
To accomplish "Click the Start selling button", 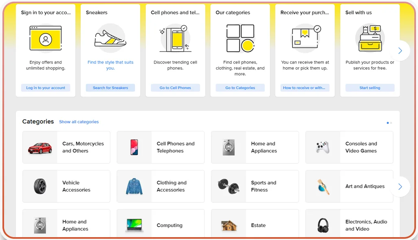I will [x=370, y=87].
